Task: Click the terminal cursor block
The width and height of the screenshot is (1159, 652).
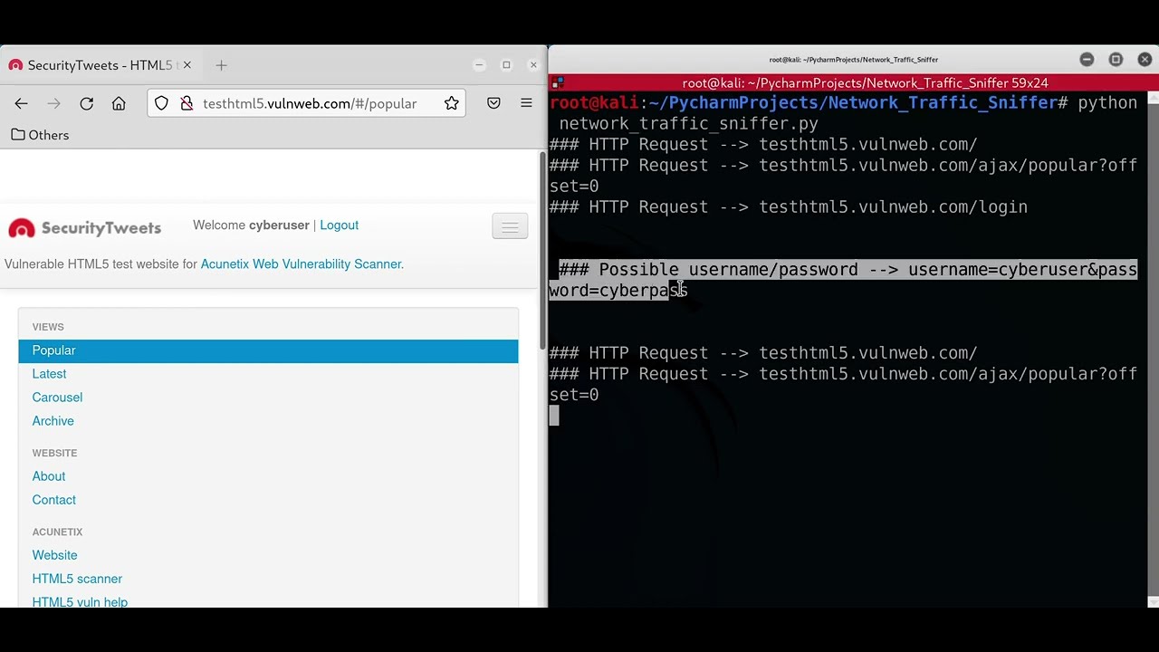Action: tap(554, 416)
